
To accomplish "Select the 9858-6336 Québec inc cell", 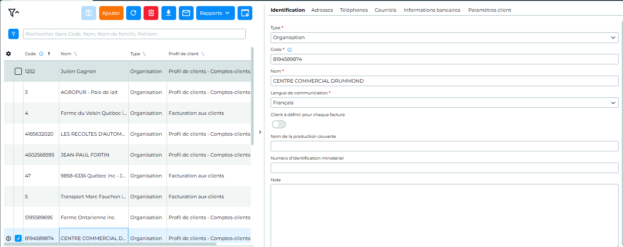I will pyautogui.click(x=94, y=176).
